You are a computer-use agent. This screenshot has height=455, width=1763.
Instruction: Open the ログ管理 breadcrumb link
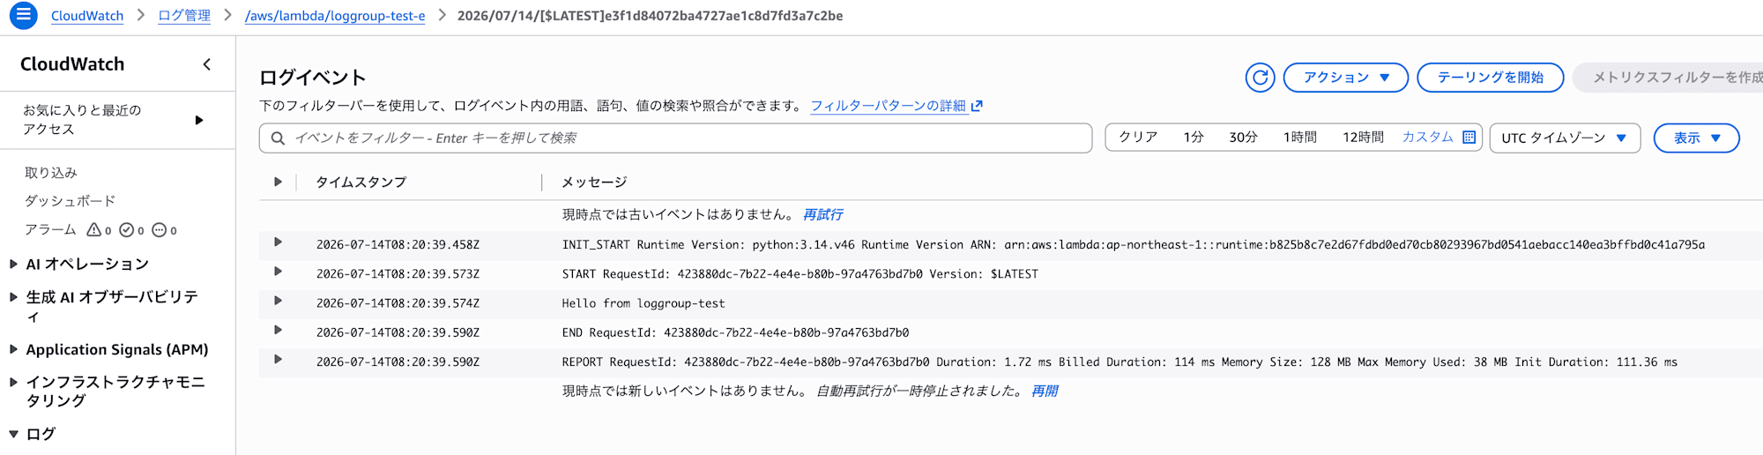click(x=184, y=16)
